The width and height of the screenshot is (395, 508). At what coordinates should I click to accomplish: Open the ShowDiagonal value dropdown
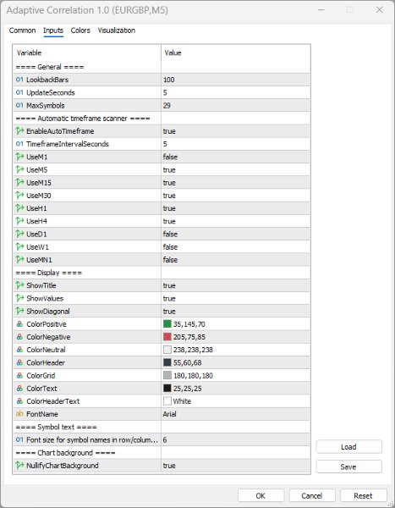click(x=235, y=311)
